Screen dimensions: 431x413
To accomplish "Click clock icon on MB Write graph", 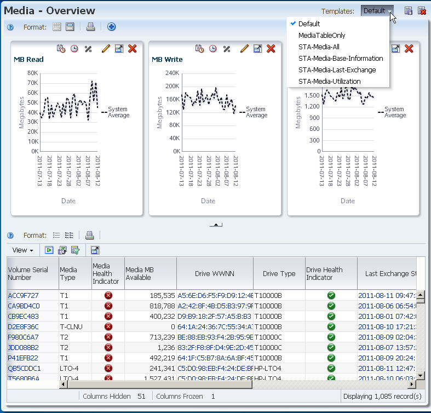I will [x=213, y=49].
